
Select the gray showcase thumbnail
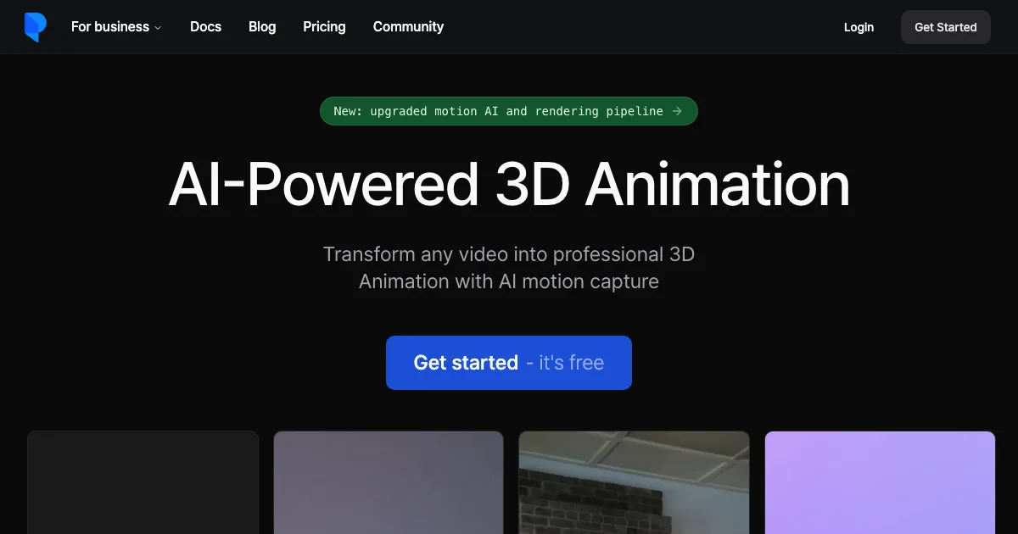pos(389,482)
